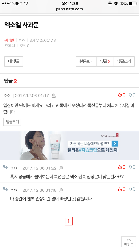Go to page 1 of comments
Screen dimensions: 139x247
click(x=69, y=221)
